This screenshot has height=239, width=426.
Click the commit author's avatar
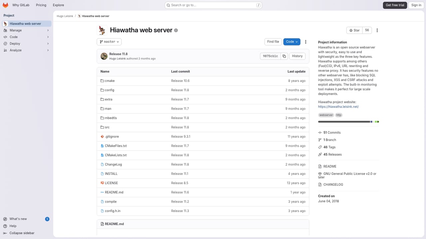coord(104,56)
